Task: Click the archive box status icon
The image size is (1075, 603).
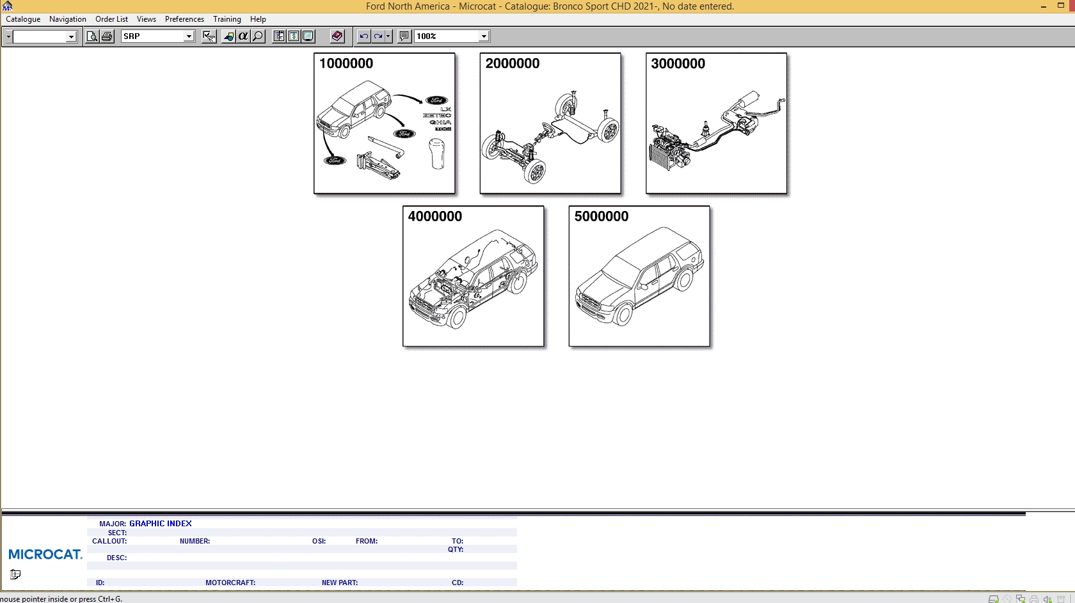Action: click(1061, 599)
